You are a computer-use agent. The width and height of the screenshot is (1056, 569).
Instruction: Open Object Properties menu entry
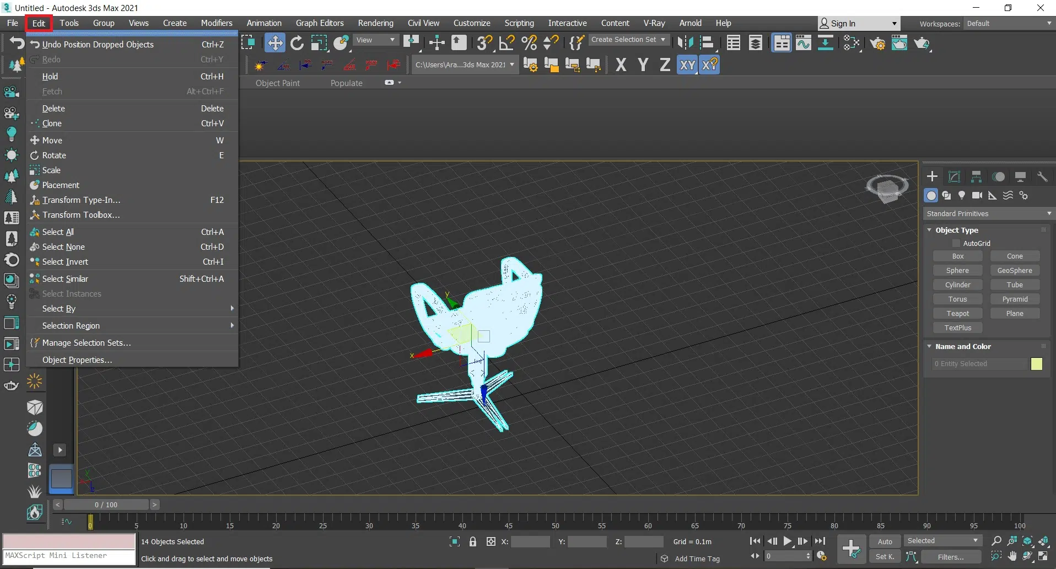[x=77, y=360]
